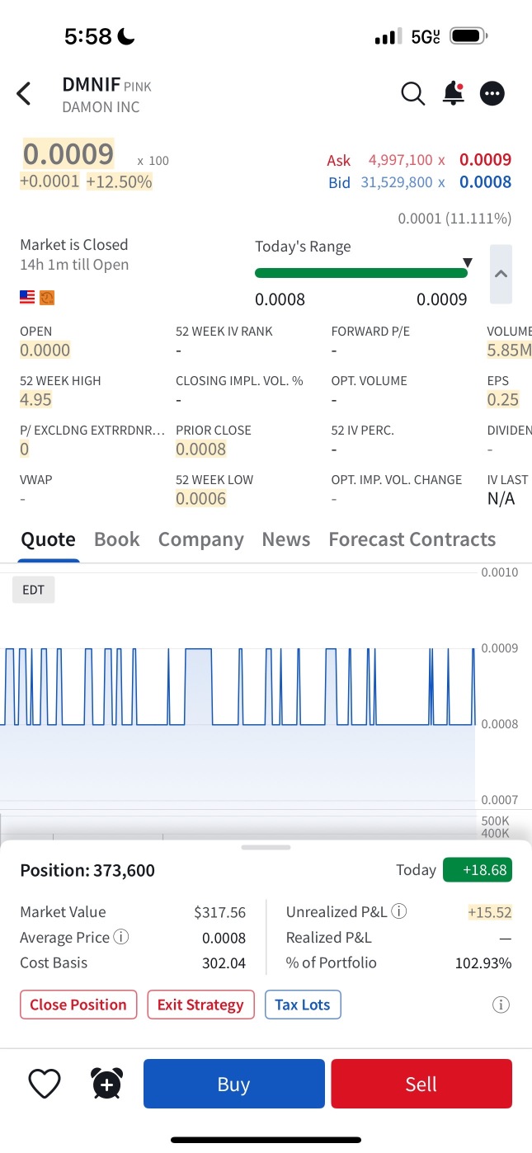Viewport: 532px width, 1153px height.
Task: Collapse quote details with up chevron
Action: click(x=501, y=275)
